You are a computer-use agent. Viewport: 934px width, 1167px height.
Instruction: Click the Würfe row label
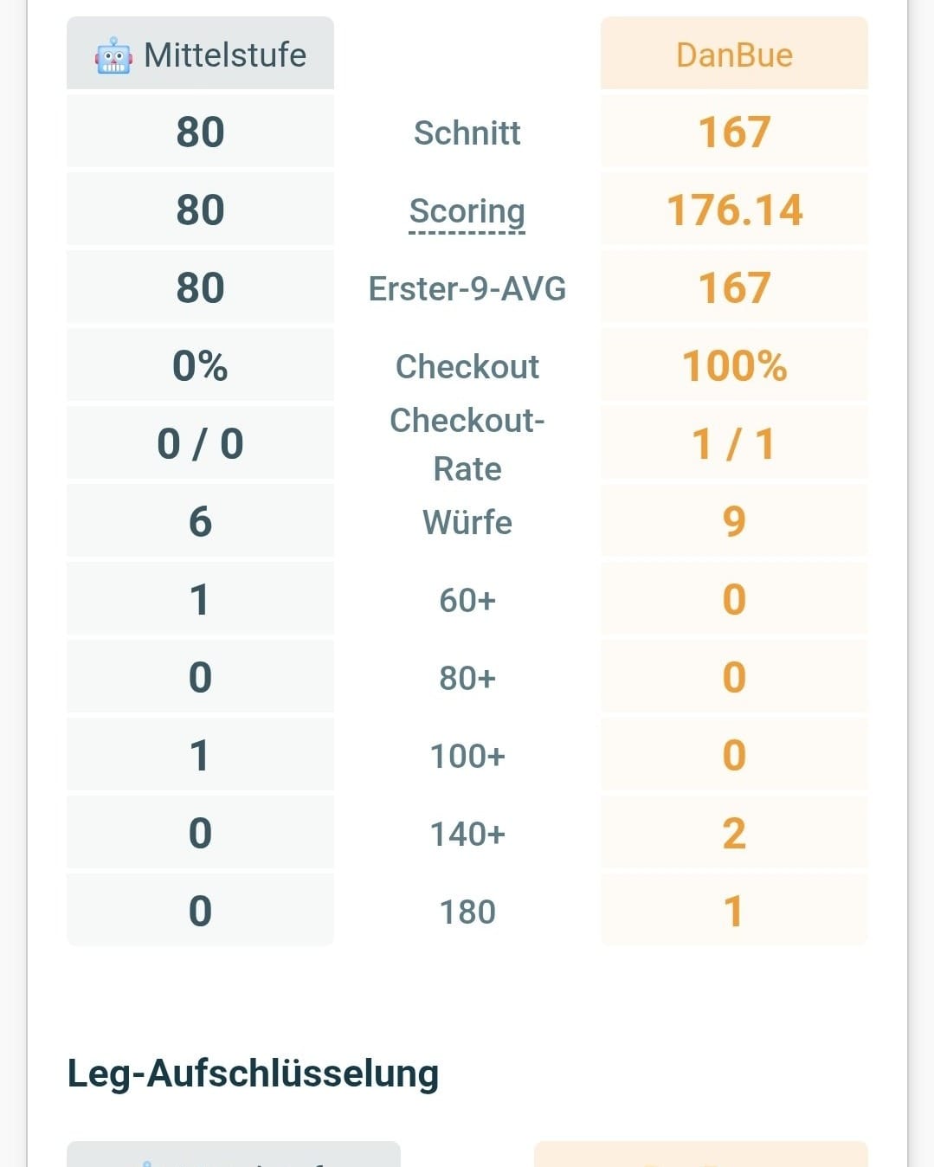click(467, 522)
